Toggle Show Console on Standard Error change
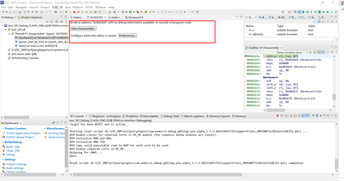The image size is (344, 181). coord(307,116)
